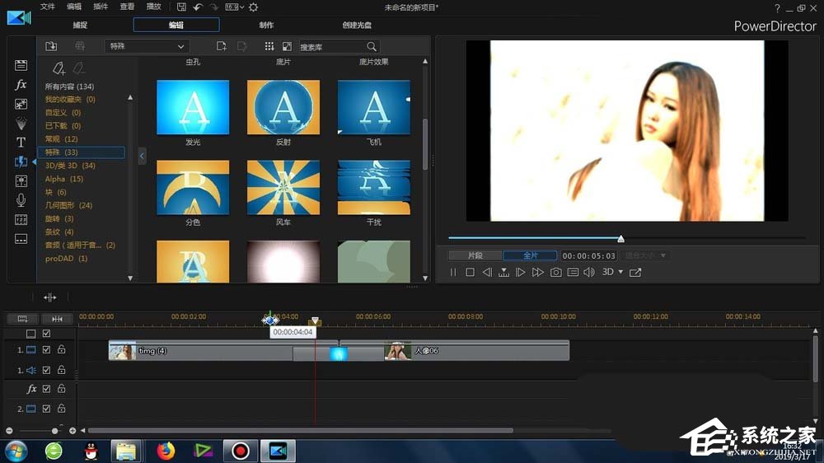Click the fast forward playback button
Image resolution: width=824 pixels, height=463 pixels.
(x=538, y=272)
